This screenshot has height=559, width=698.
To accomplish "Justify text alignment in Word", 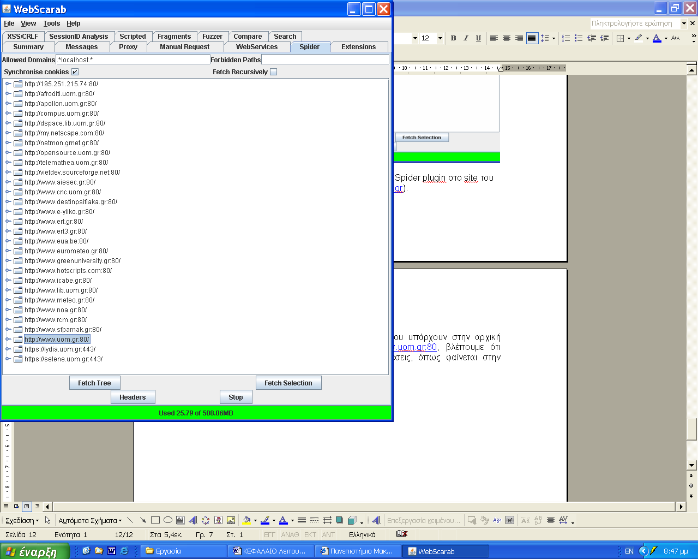I will 532,38.
